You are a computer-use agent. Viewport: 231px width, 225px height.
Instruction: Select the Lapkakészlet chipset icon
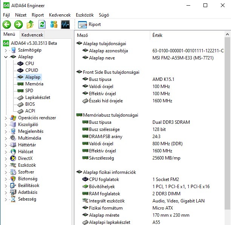pyautogui.click(x=20, y=98)
